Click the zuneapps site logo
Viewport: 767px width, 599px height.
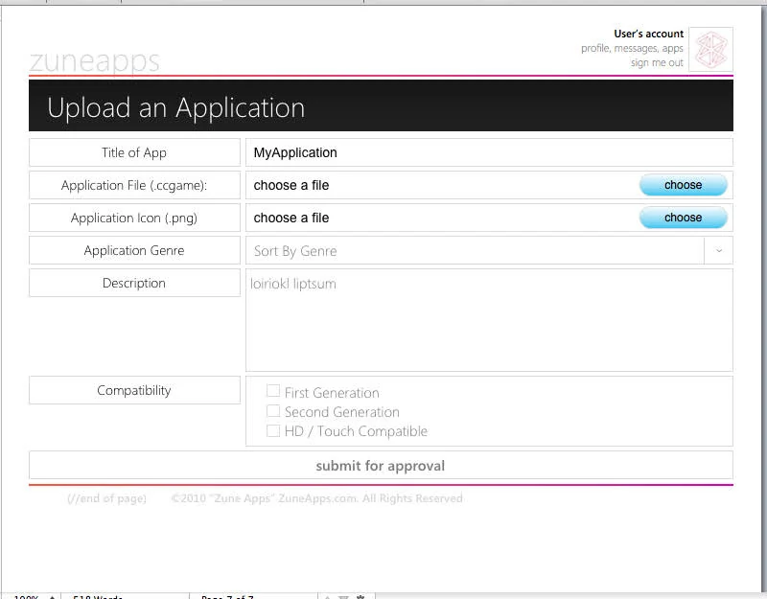tap(94, 62)
